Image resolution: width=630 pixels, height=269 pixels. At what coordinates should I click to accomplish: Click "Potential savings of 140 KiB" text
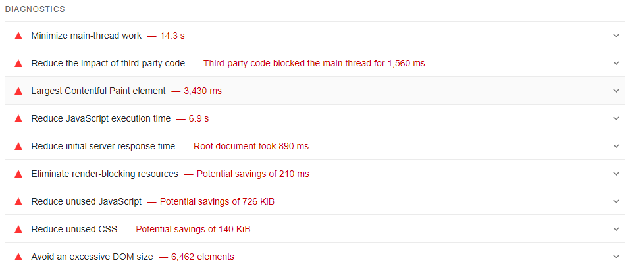193,229
